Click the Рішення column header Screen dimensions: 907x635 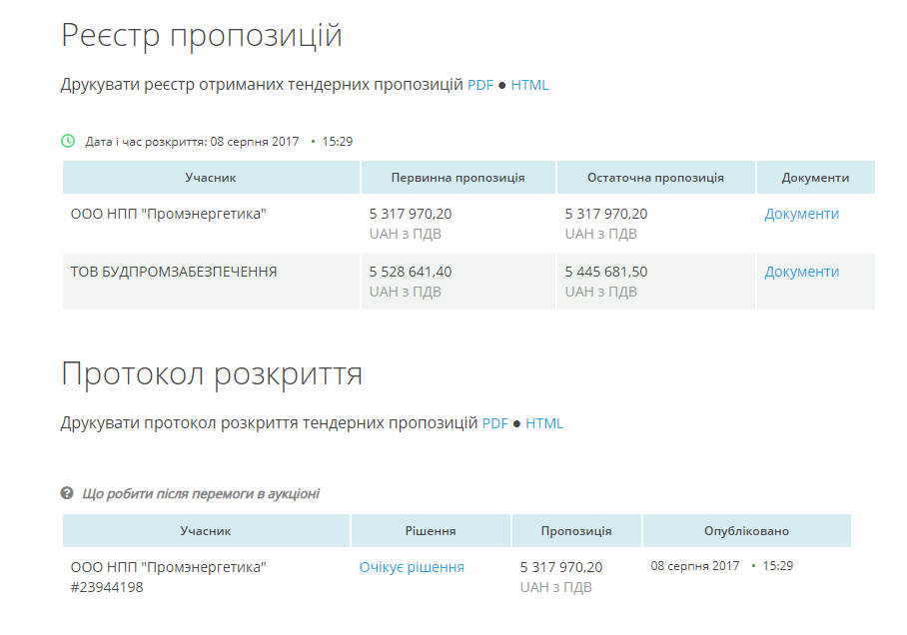click(x=431, y=531)
